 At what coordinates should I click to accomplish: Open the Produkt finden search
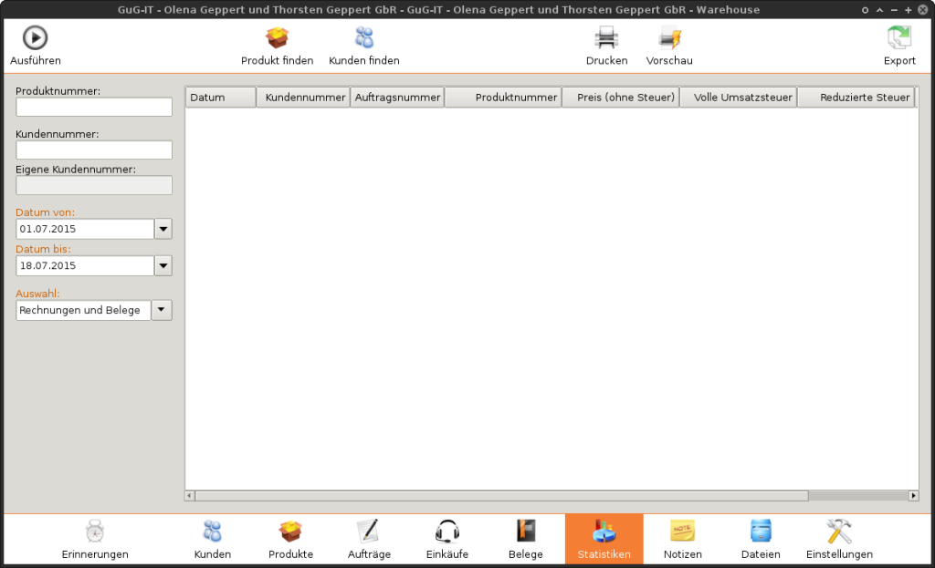(277, 38)
